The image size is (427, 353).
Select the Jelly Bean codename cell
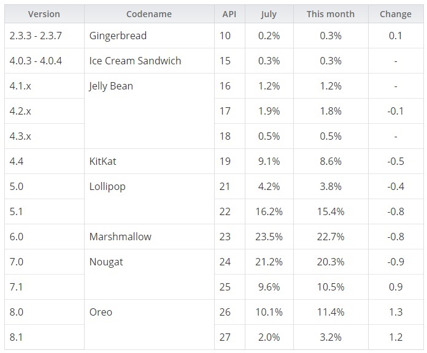pos(111,86)
